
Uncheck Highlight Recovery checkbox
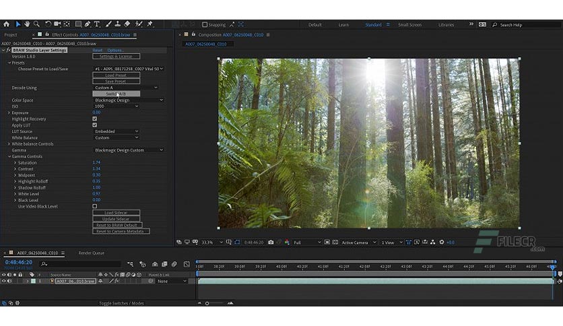(x=95, y=119)
